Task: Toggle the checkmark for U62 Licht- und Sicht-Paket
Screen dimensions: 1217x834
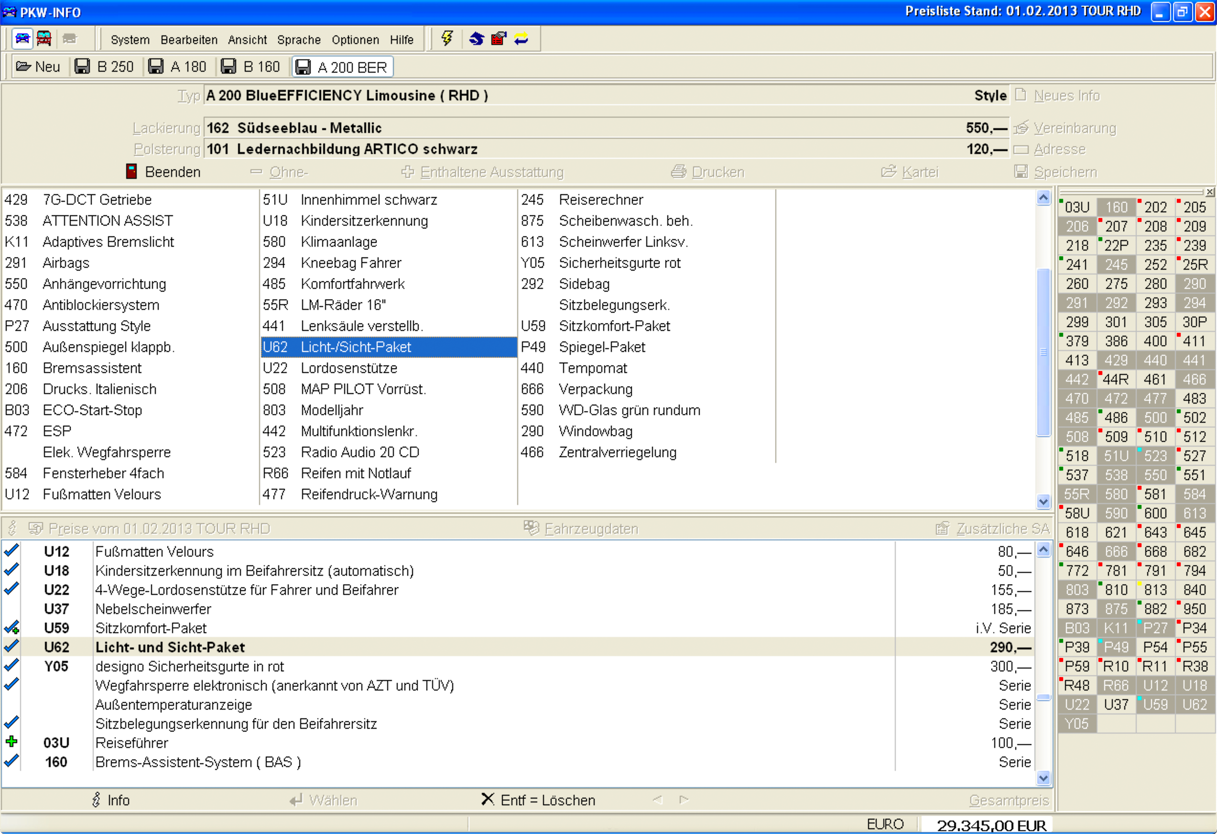Action: click(x=11, y=647)
